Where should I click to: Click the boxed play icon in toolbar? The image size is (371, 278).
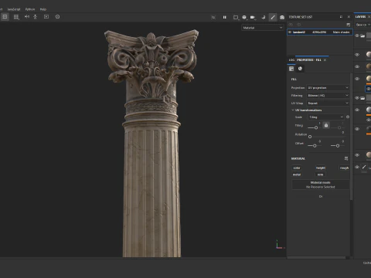(x=46, y=17)
